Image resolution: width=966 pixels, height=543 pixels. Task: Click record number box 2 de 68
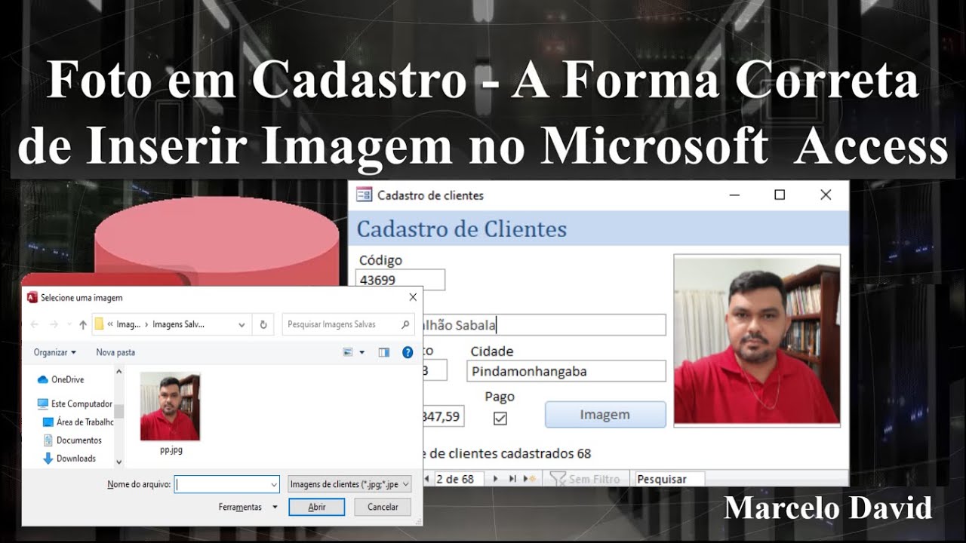[459, 479]
